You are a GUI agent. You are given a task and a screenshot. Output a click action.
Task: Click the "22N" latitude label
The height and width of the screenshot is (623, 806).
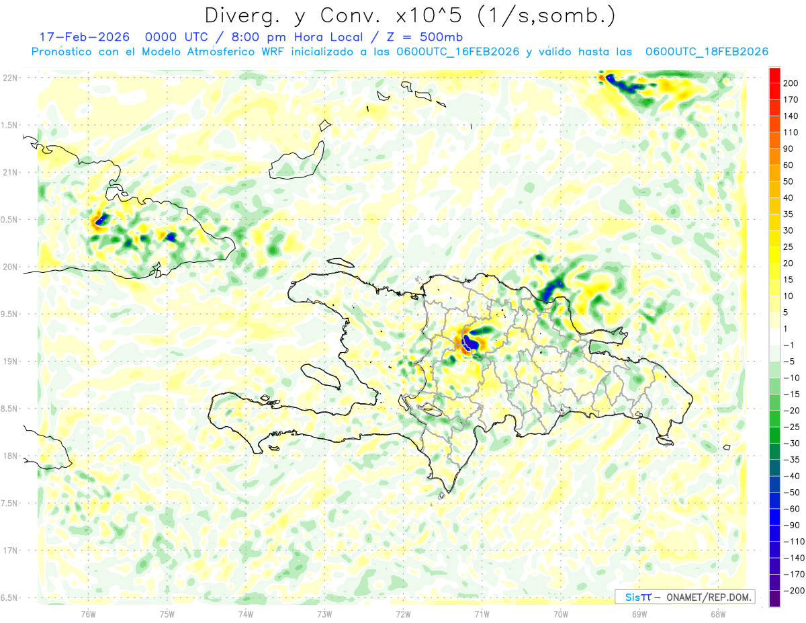(9, 78)
